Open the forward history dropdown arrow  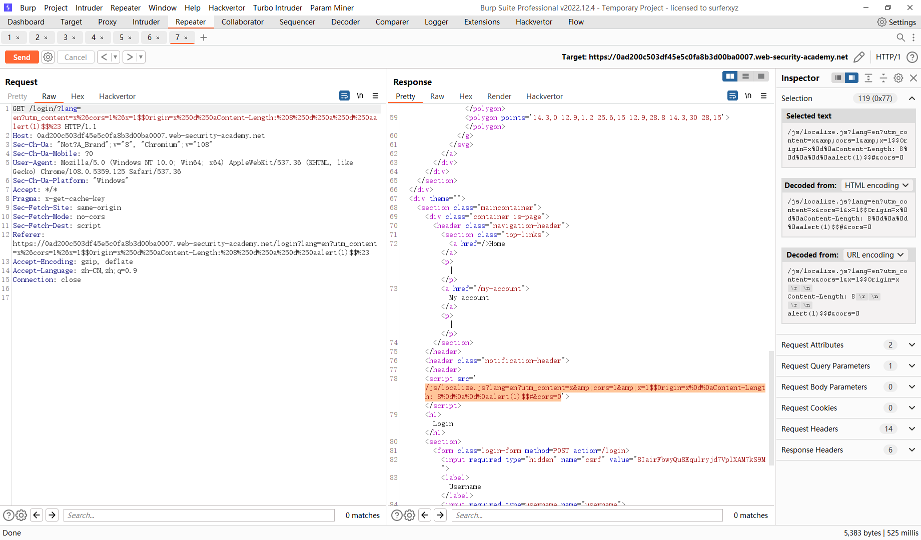(x=141, y=57)
